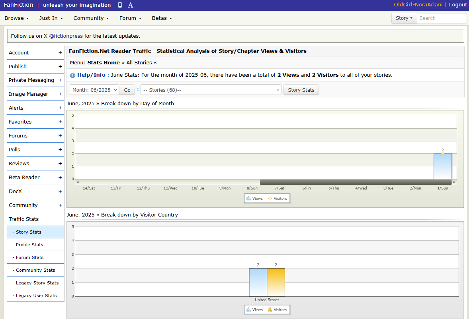Select Legacy User Stats in the sidebar
The width and height of the screenshot is (469, 319).
35,296
